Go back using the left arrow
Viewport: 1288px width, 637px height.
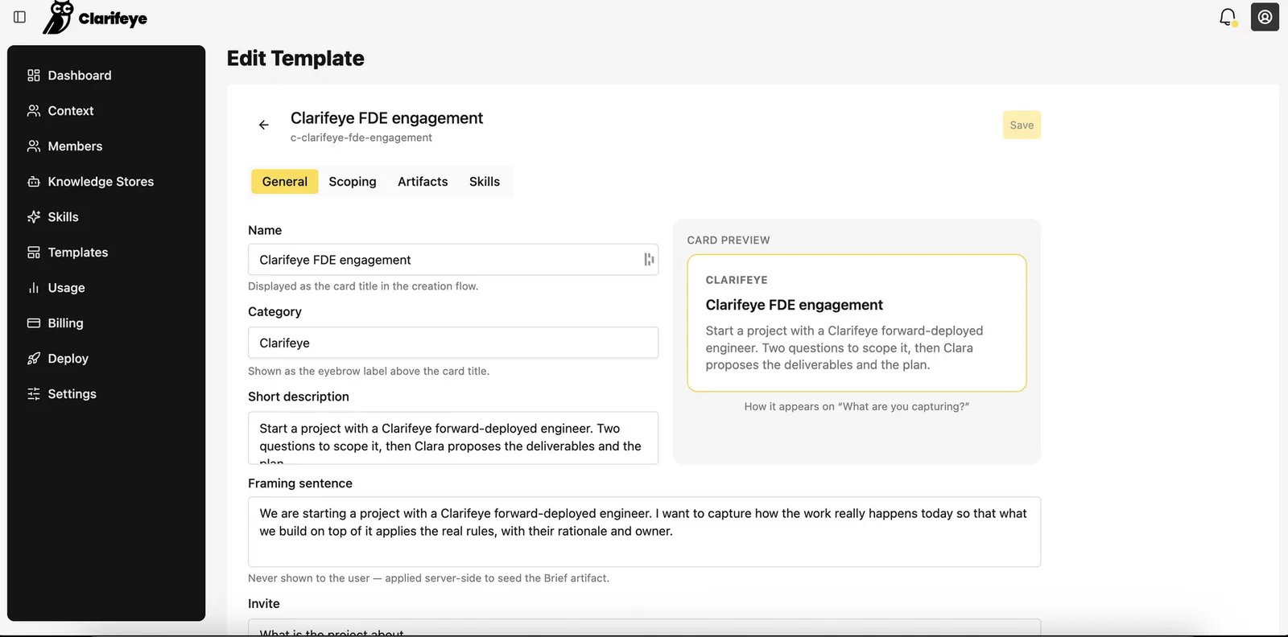point(264,125)
